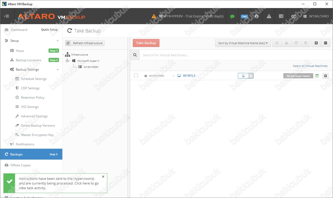333x198 pixels.
Task: Open Delete Backup Versions in sidebar
Action: 38,126
